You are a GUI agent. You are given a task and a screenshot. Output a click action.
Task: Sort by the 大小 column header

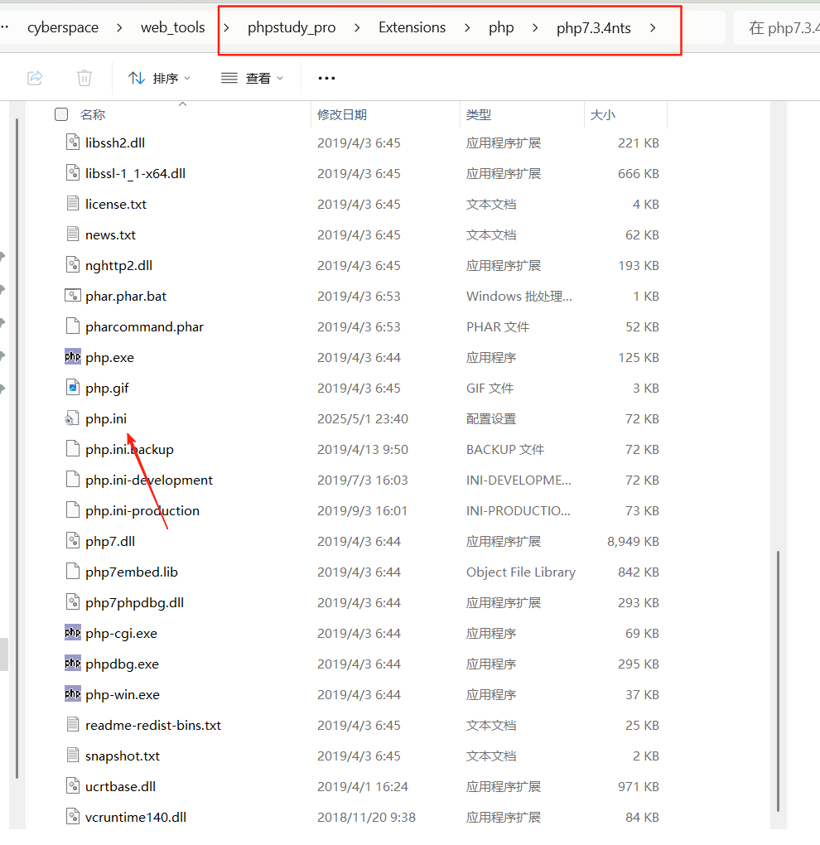(602, 114)
